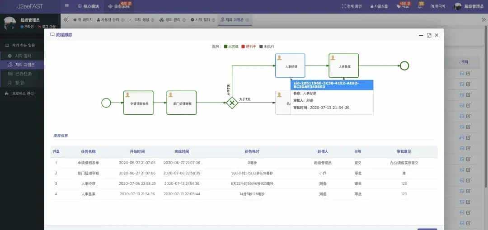The height and width of the screenshot is (230, 488).
Task: Select the 部门经理审核 task node
Action: tap(182, 103)
